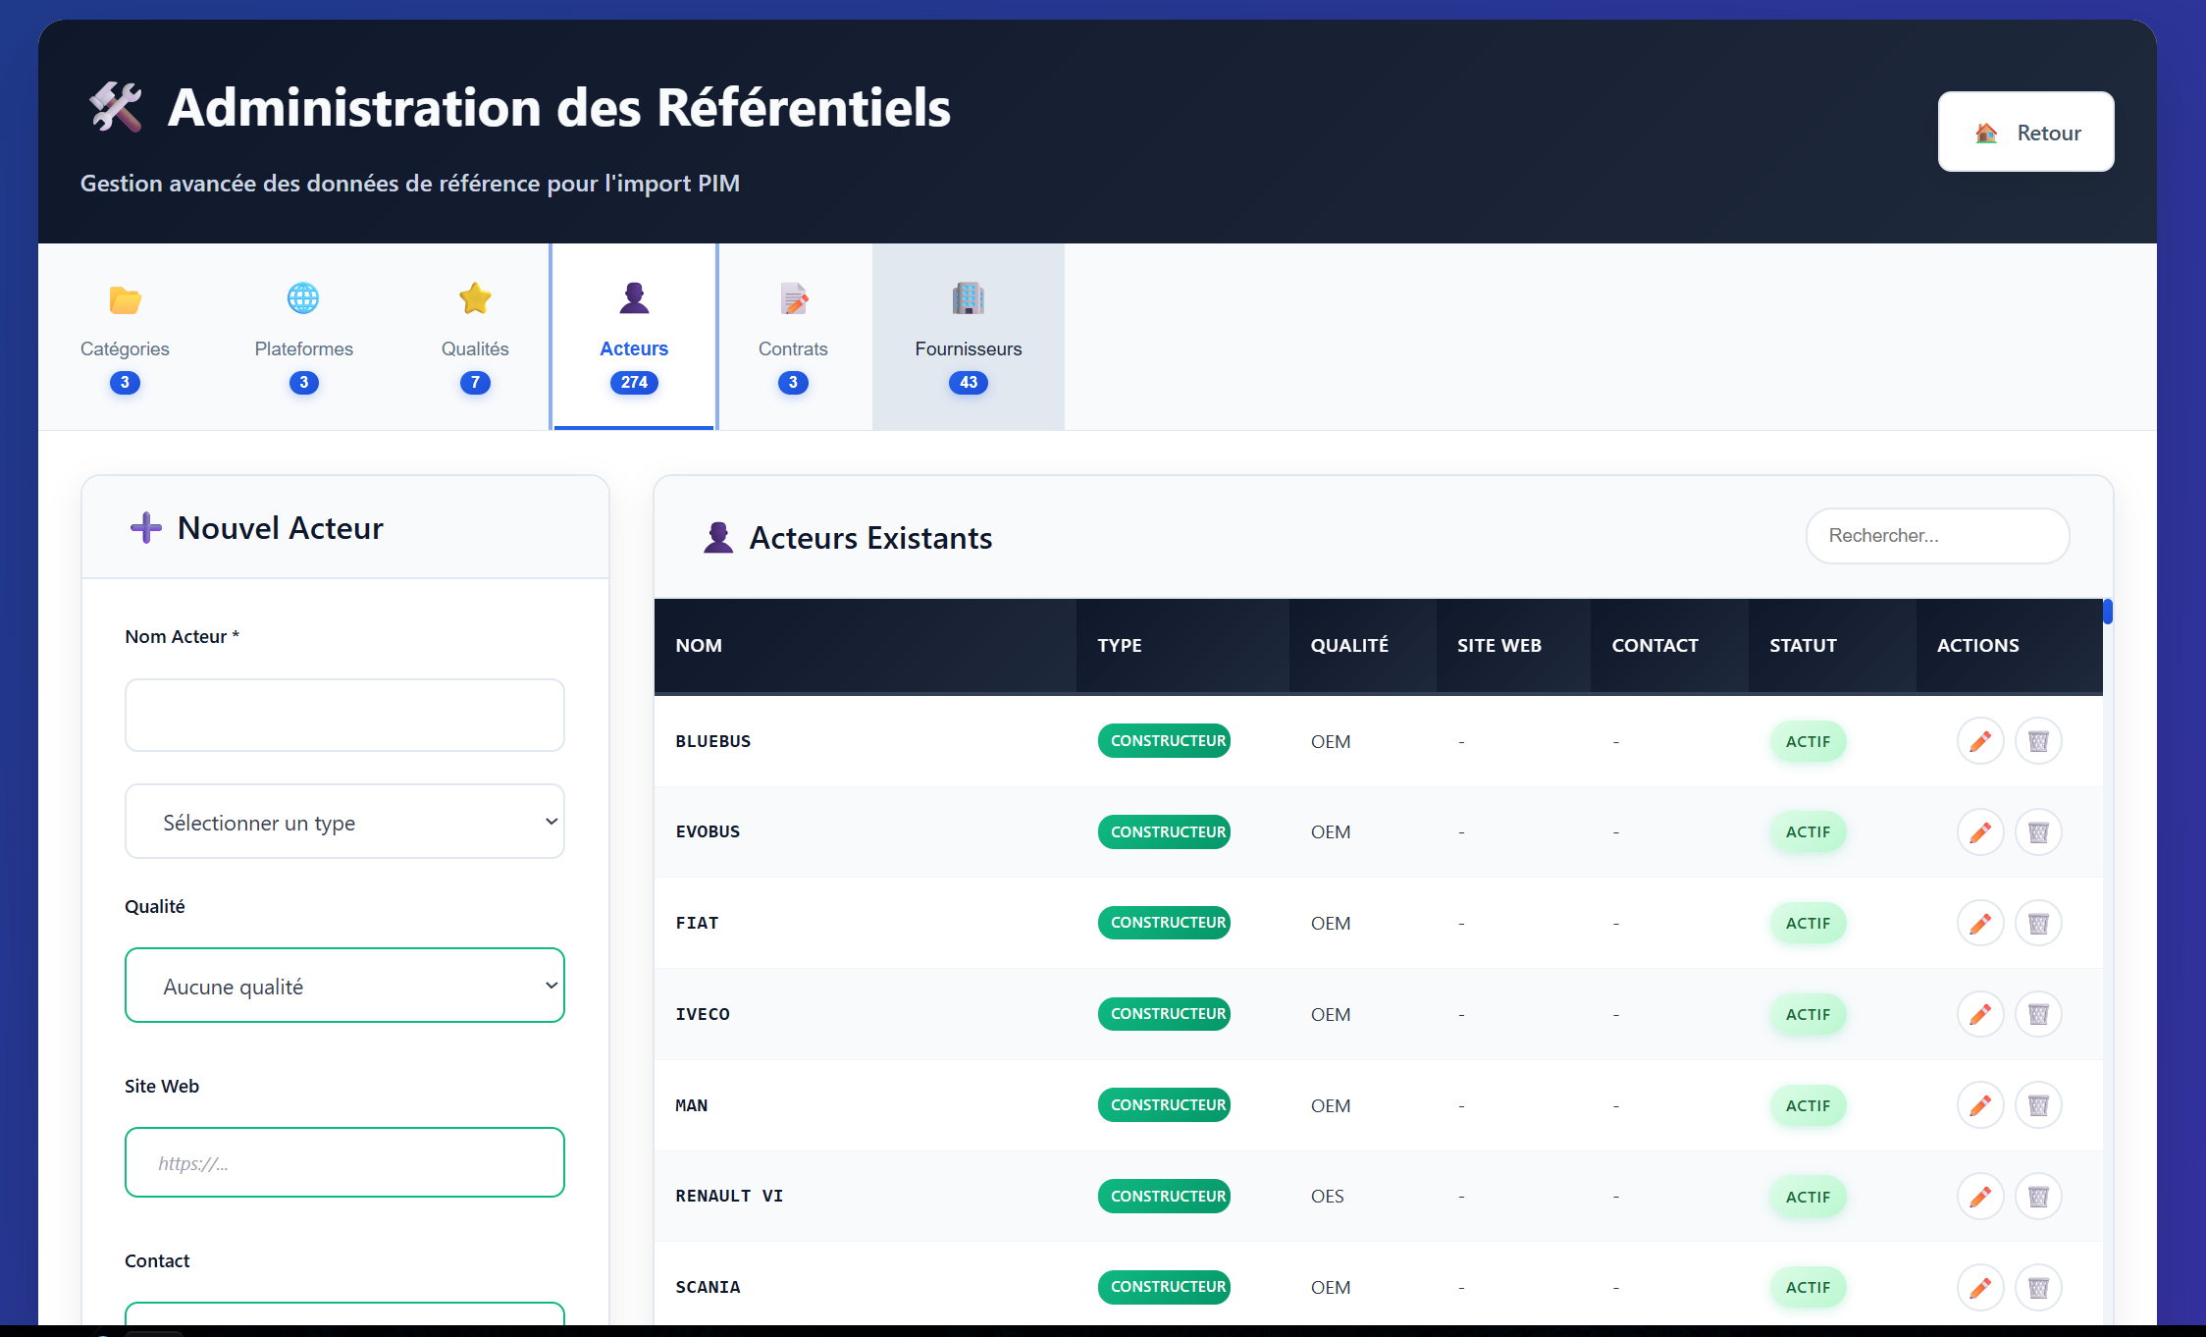This screenshot has height=1337, width=2206.
Task: Edit SCANIA via its pencil icon
Action: 1980,1287
